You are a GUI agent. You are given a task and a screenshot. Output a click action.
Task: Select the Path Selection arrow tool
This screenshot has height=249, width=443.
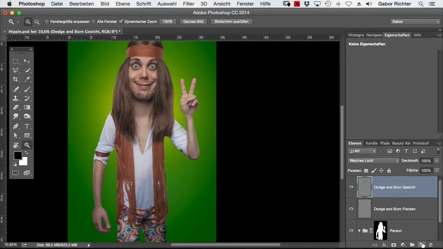point(16,135)
